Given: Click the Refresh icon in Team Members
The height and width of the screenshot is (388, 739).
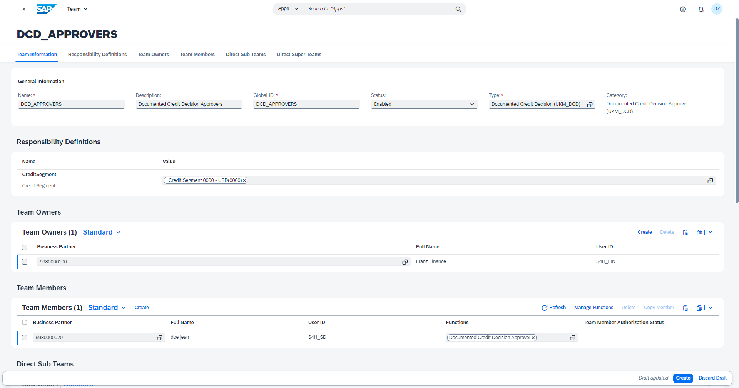Looking at the screenshot, I should tap(544, 308).
